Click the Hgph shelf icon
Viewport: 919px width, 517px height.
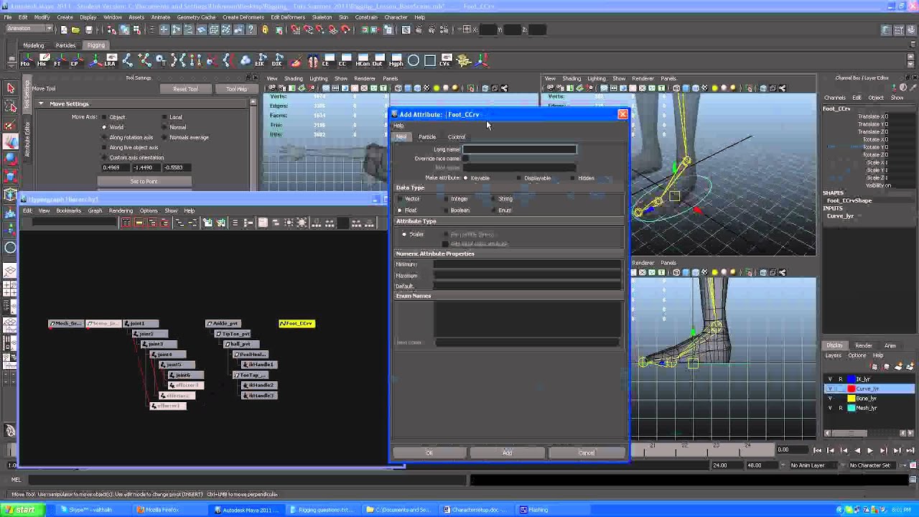pos(396,61)
